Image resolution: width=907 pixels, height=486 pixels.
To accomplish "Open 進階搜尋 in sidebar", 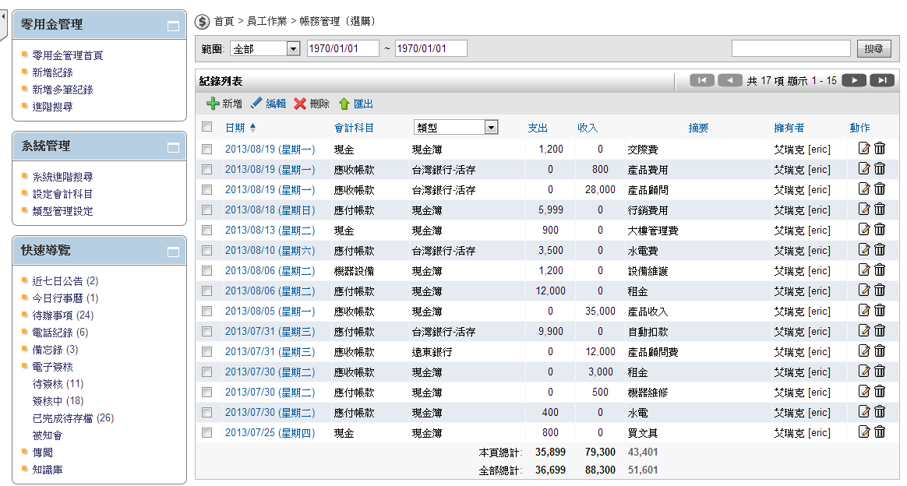I will click(53, 107).
